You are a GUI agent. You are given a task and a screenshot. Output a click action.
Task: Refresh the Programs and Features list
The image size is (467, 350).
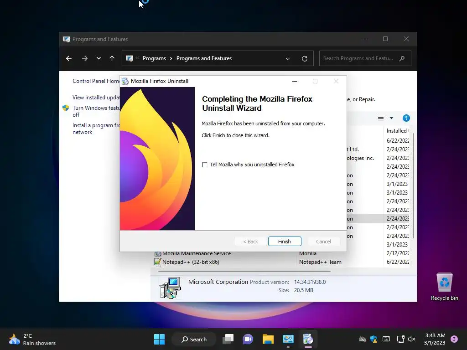304,59
